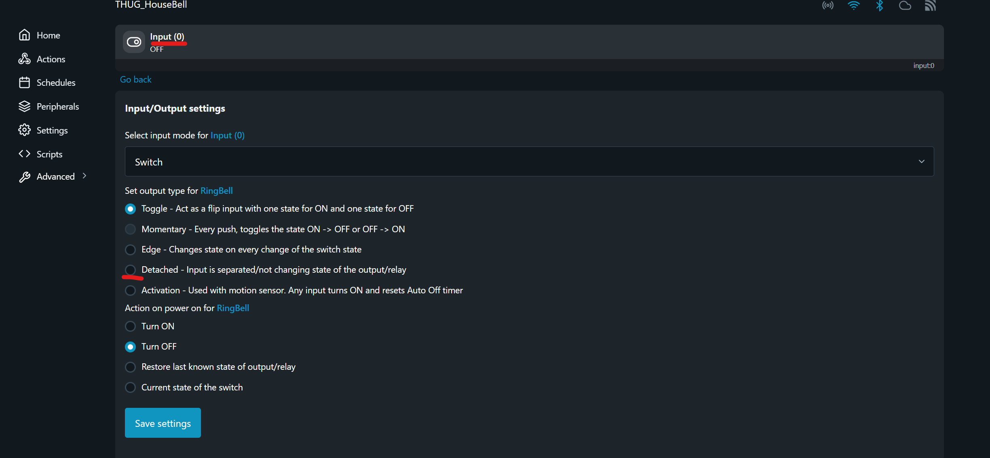Click the Actions webhook icon
This screenshot has width=990, height=458.
coord(24,59)
